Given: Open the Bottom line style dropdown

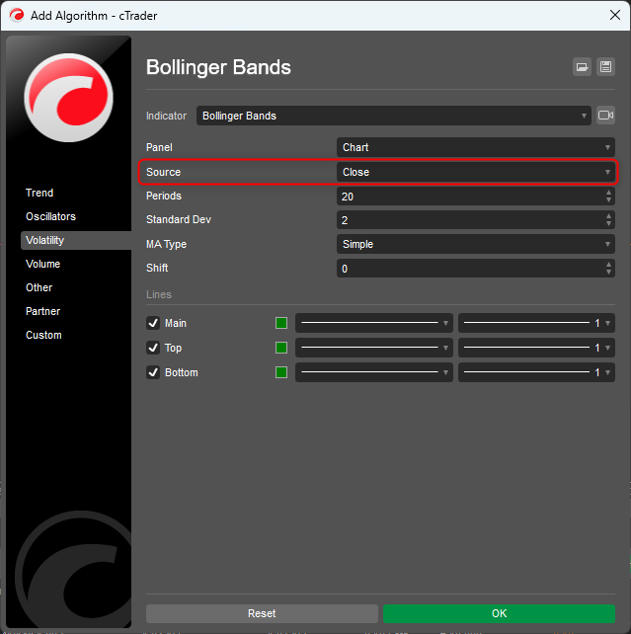Looking at the screenshot, I should pyautogui.click(x=374, y=372).
